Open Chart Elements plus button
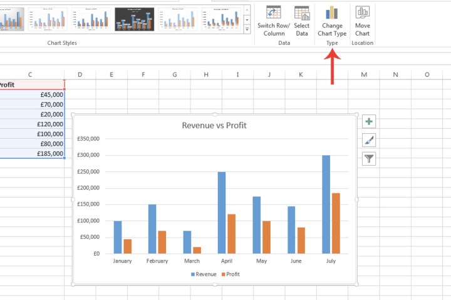The height and width of the screenshot is (300, 451). coord(369,122)
